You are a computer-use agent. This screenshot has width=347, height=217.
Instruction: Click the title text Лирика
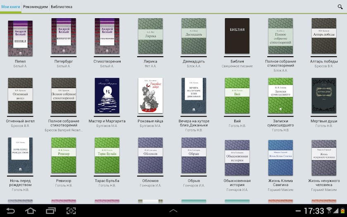(x=150, y=61)
